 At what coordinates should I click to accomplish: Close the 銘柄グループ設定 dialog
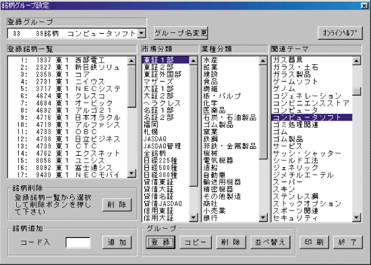[x=365, y=5]
